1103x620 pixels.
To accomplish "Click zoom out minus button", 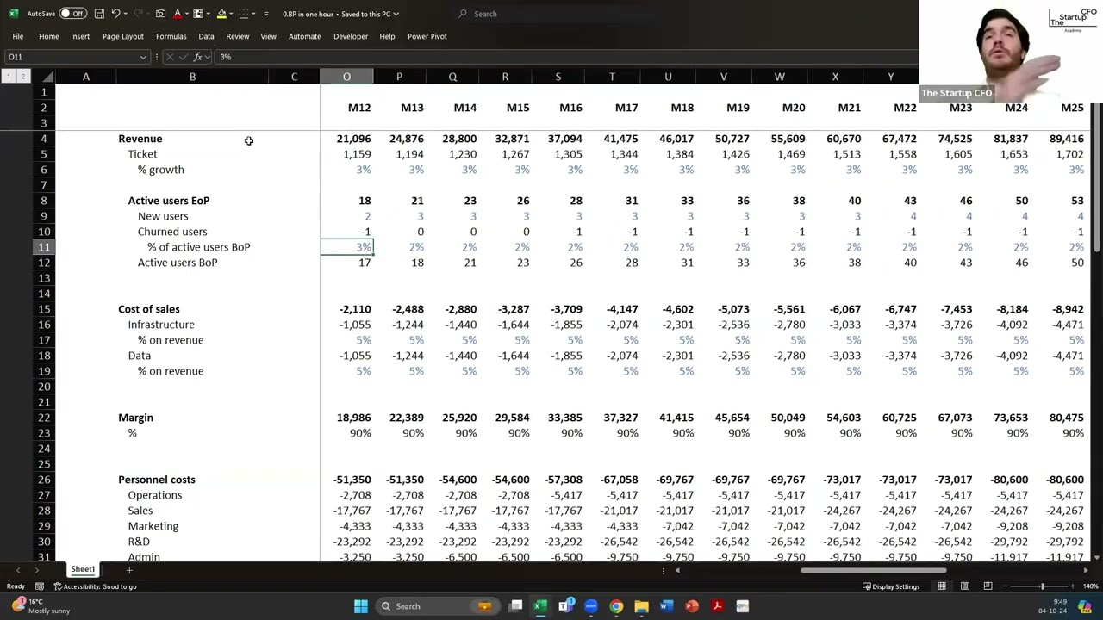I will [x=1004, y=586].
